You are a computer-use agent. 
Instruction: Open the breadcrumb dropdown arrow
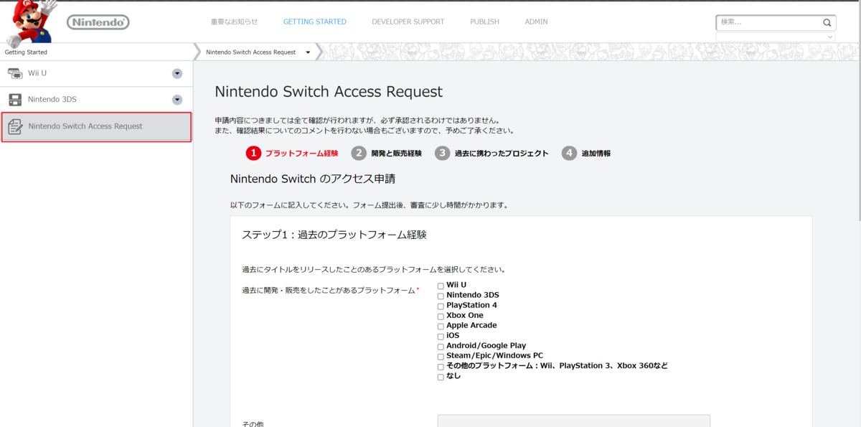pos(308,52)
